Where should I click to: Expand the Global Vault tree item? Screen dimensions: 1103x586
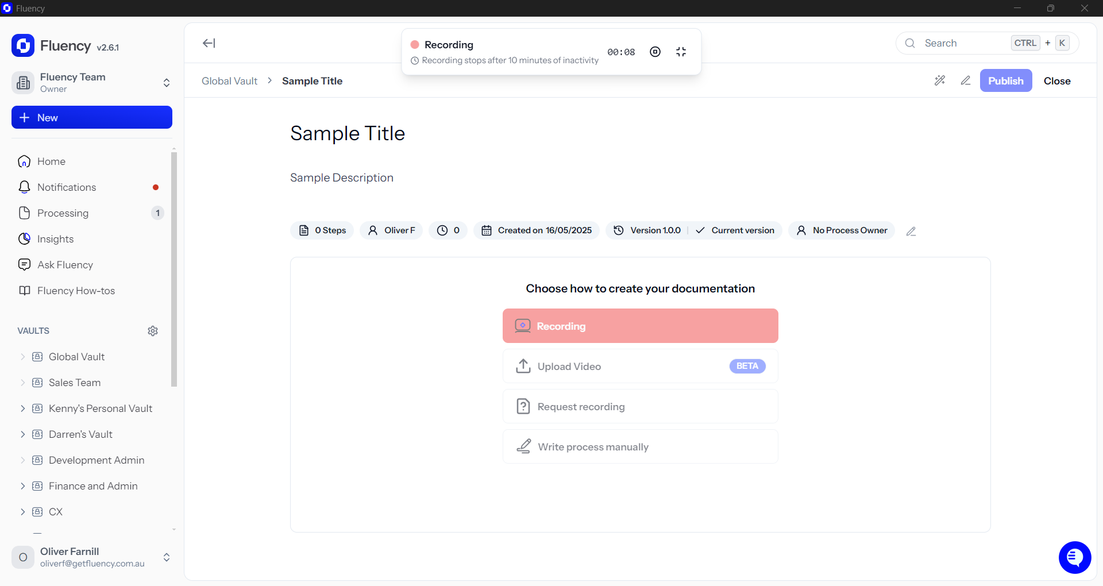tap(23, 357)
